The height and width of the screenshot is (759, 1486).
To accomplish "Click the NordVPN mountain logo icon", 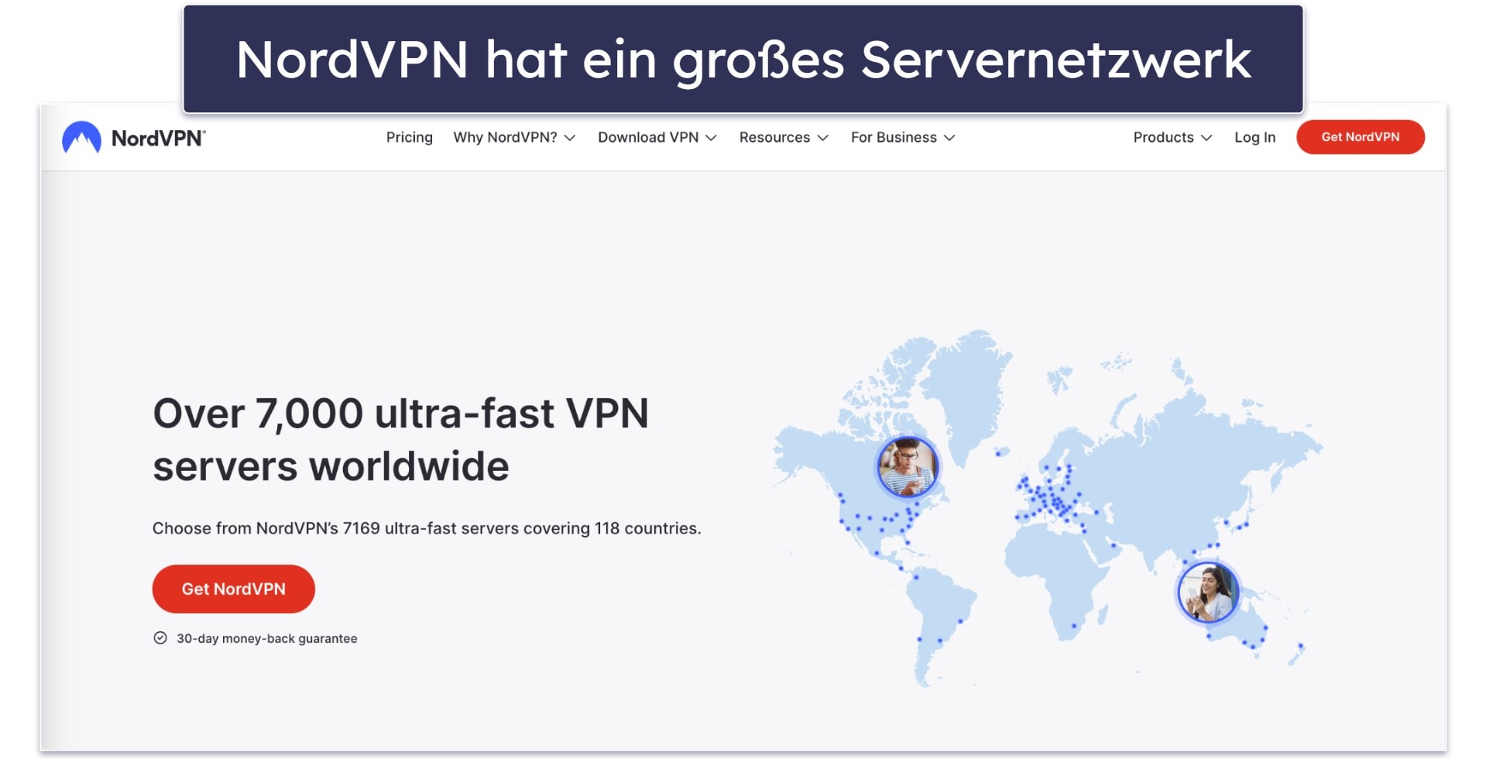I will pos(81,137).
